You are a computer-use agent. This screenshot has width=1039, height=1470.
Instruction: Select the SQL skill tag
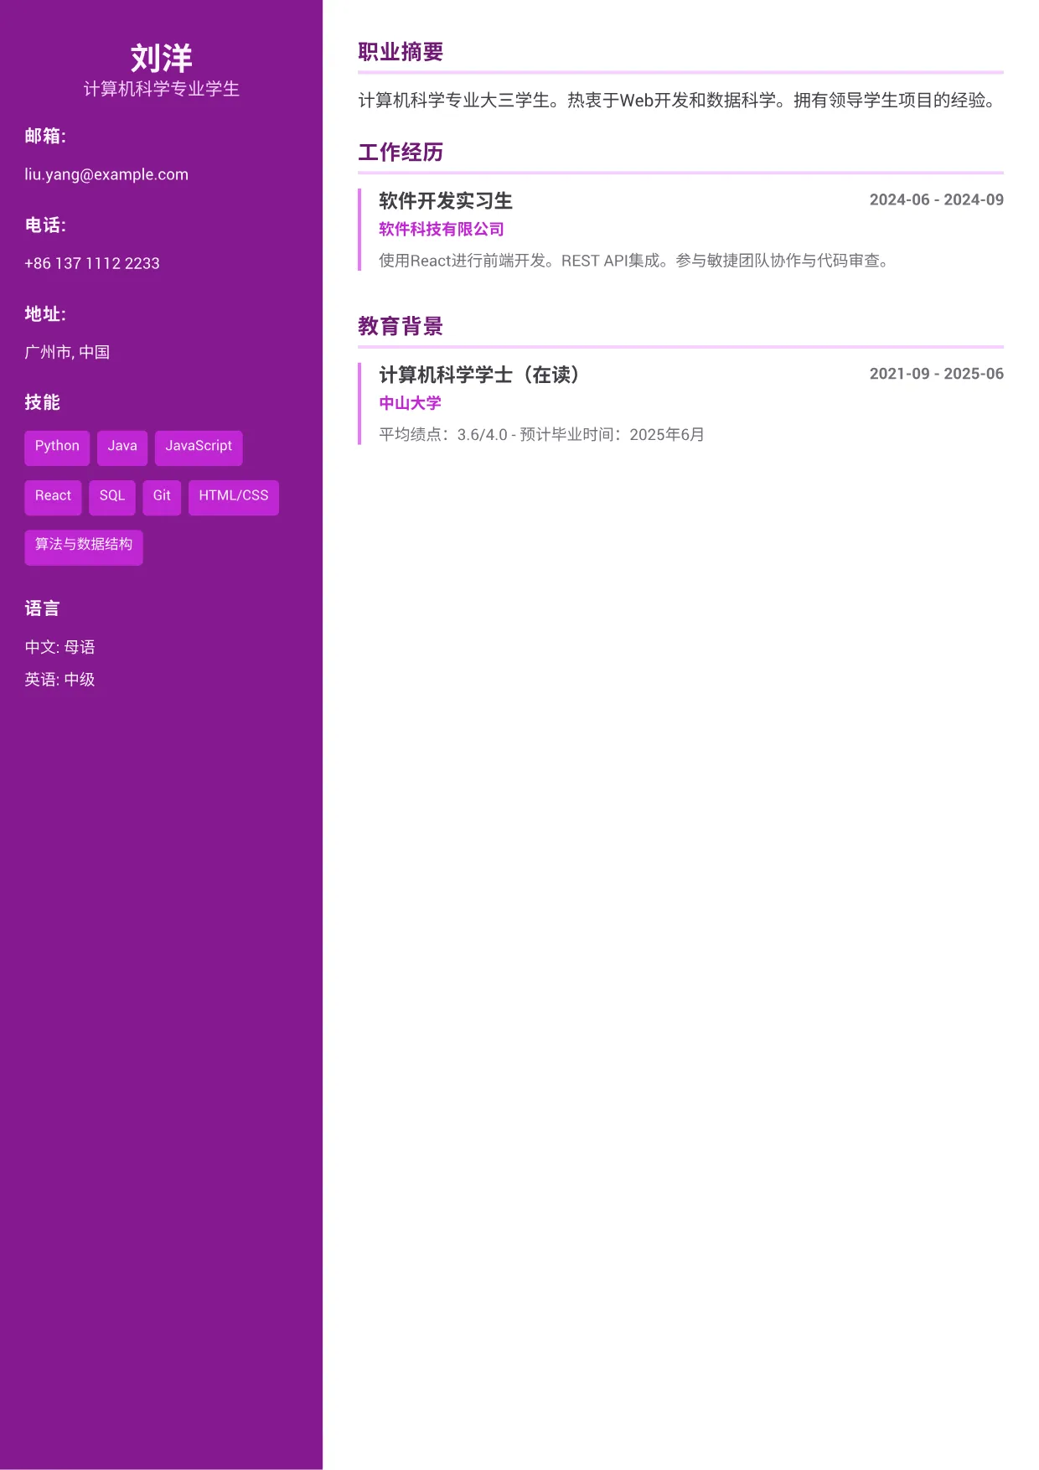[x=112, y=497]
